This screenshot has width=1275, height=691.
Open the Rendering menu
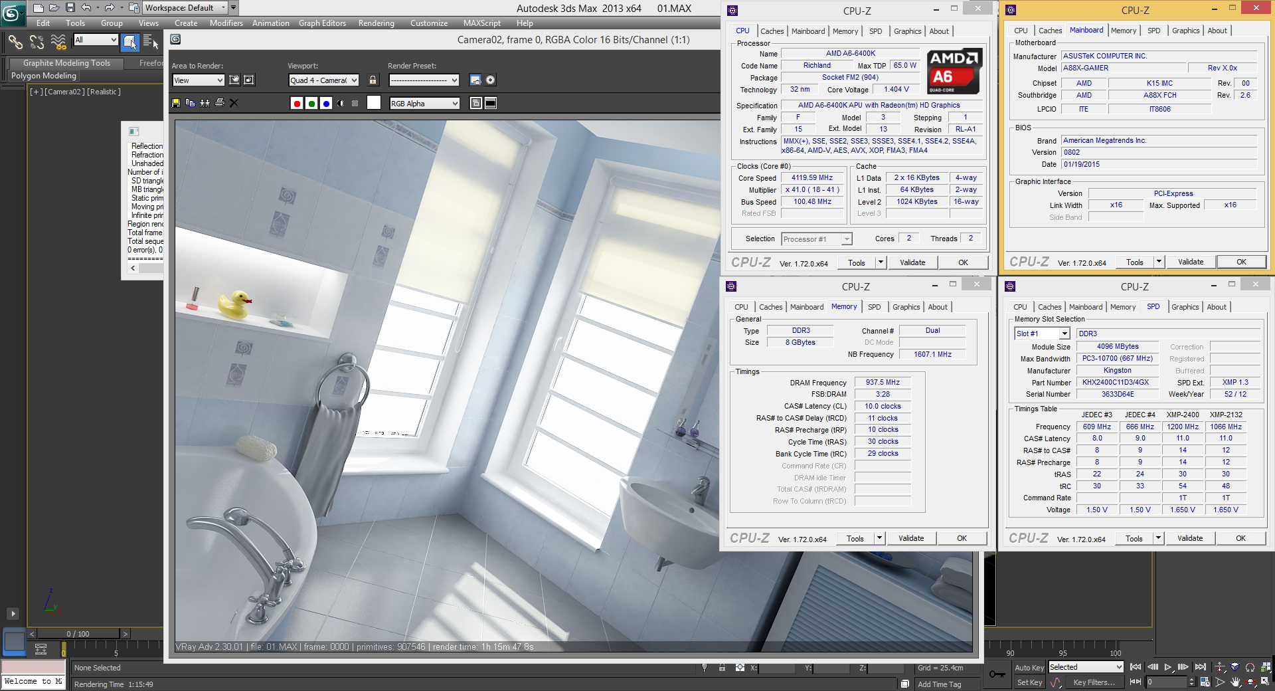376,23
